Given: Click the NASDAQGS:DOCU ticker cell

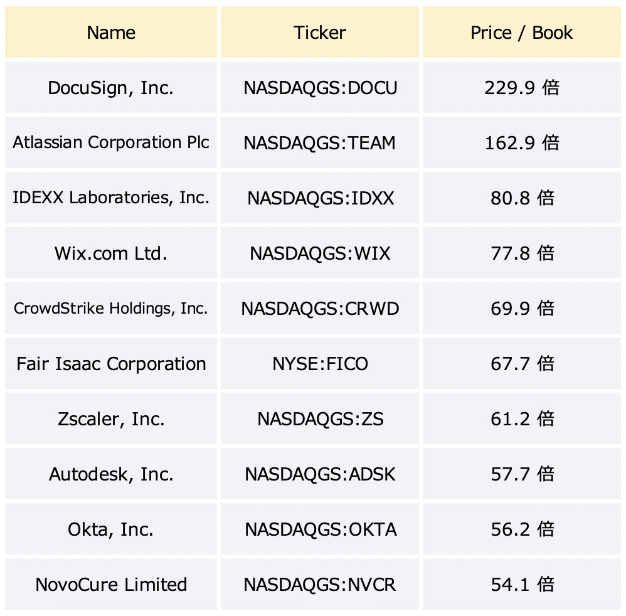Looking at the screenshot, I should click(x=320, y=88).
